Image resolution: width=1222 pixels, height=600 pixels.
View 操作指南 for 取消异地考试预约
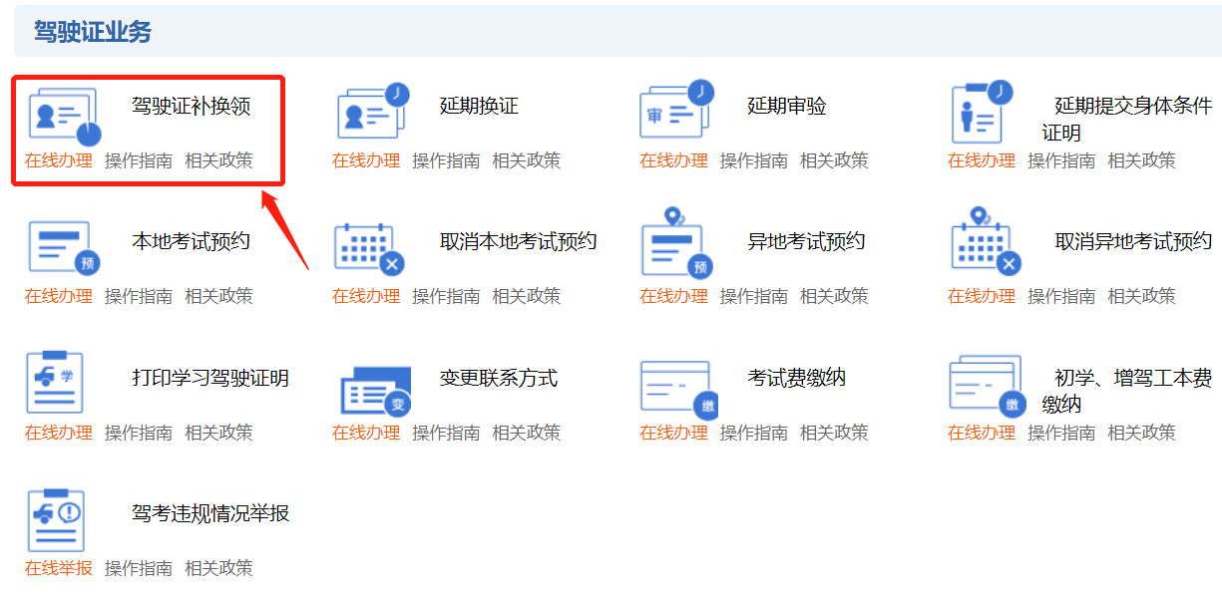[1061, 296]
